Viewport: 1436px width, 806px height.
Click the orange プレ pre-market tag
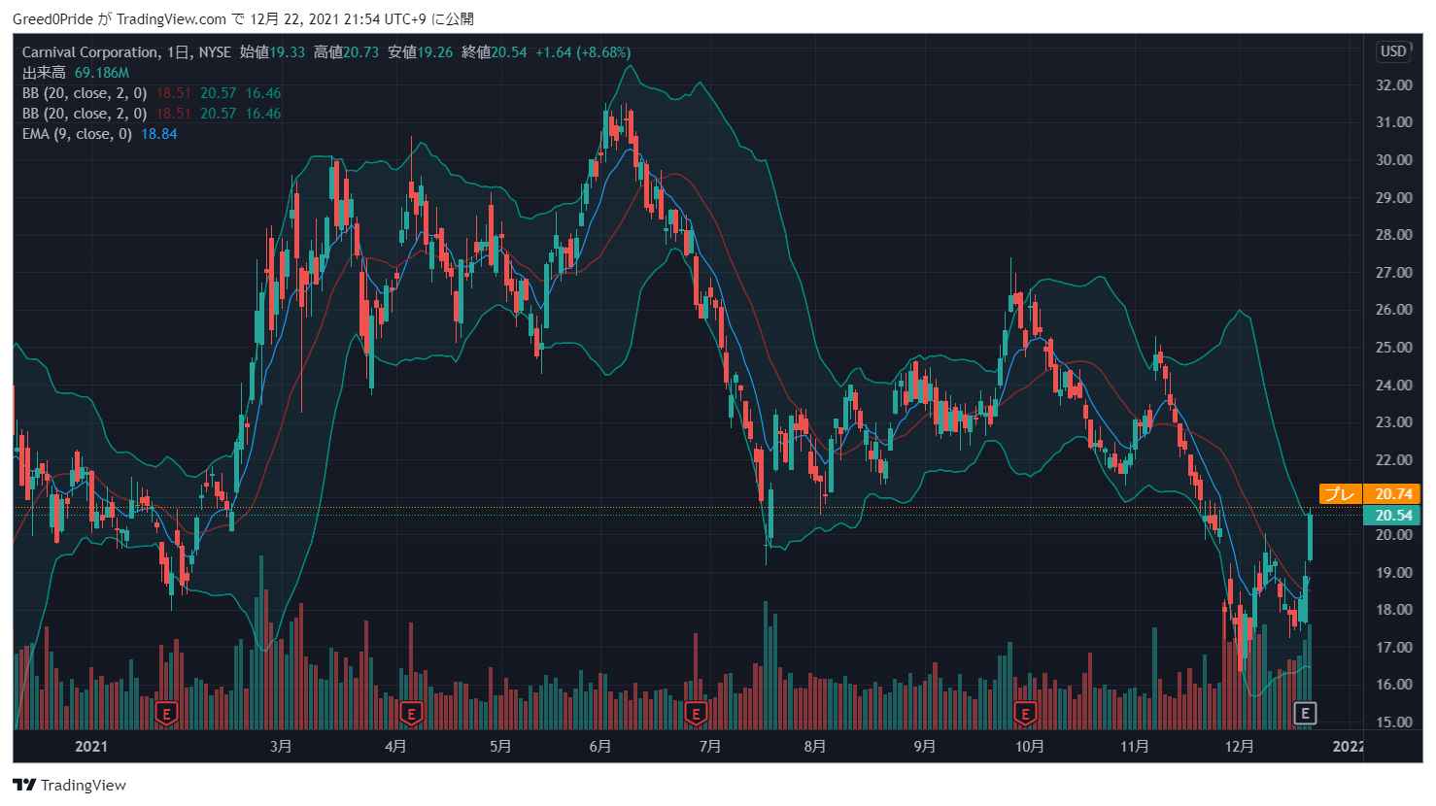(1341, 494)
